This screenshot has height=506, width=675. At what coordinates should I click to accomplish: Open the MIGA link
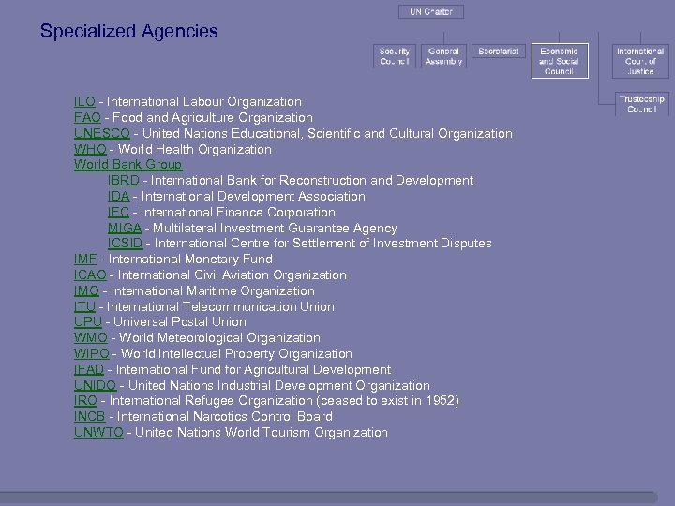pos(125,228)
